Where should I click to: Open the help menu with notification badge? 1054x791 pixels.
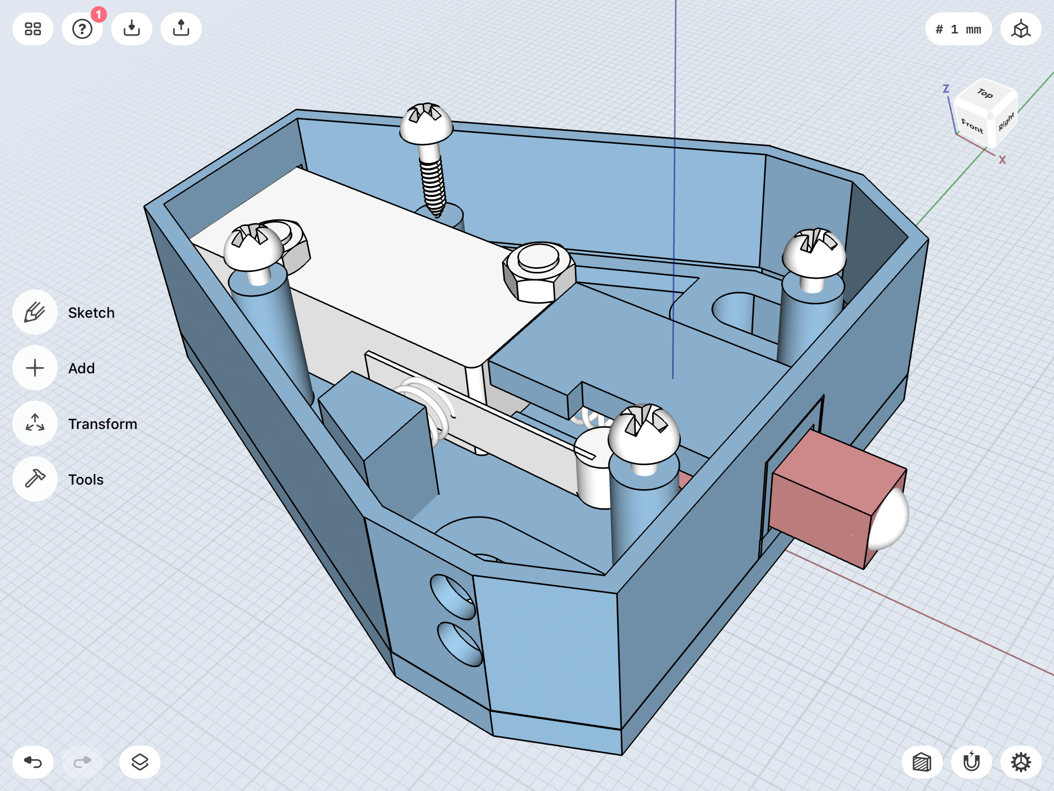[x=82, y=29]
